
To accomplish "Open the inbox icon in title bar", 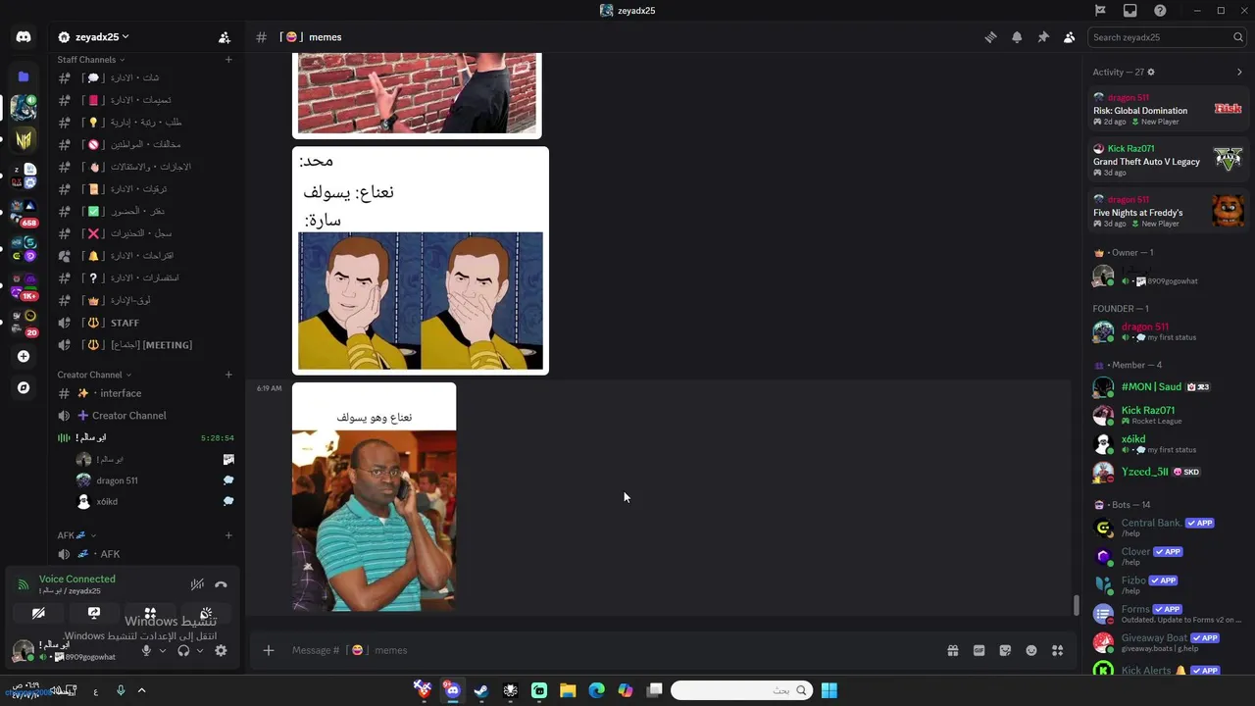I will coord(1130,11).
